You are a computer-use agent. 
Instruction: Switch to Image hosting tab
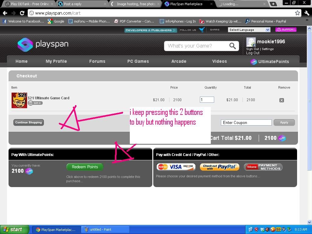click(136, 4)
